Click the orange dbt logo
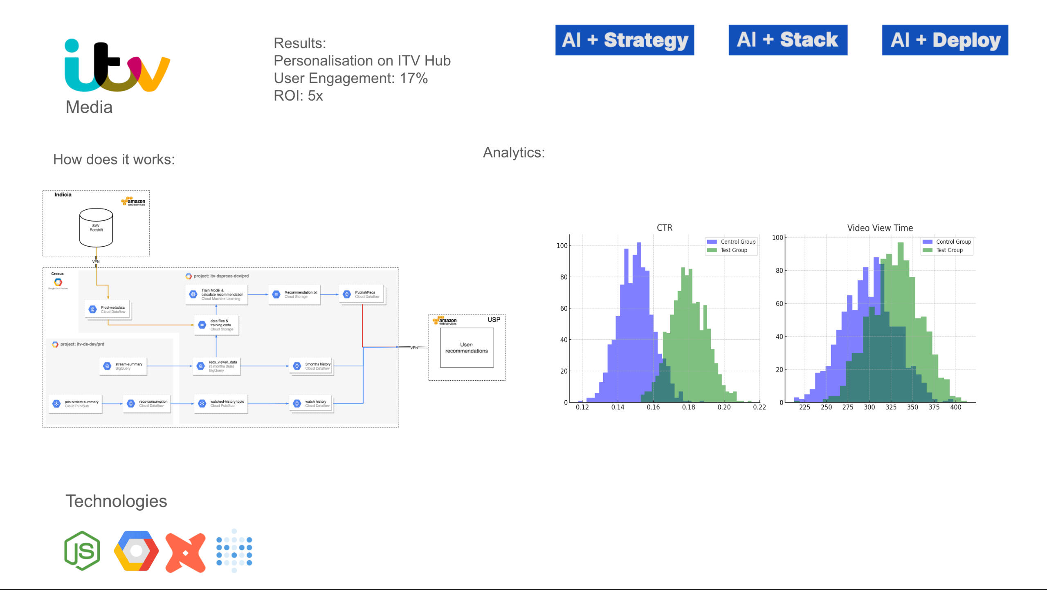Viewport: 1047px width, 590px height. point(185,552)
